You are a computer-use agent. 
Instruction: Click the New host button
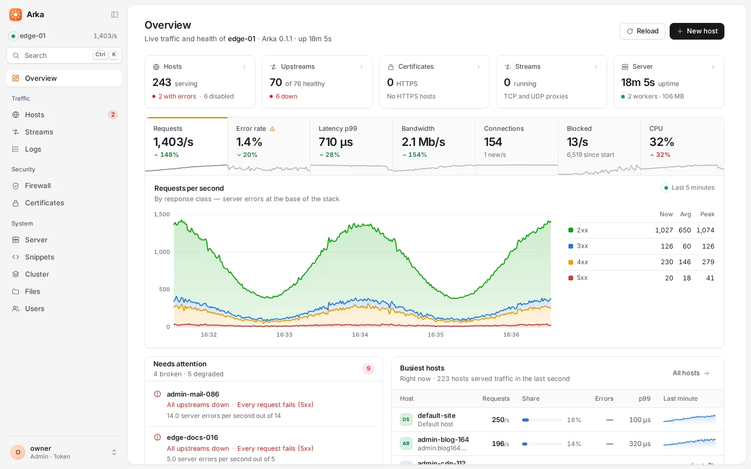[697, 31]
